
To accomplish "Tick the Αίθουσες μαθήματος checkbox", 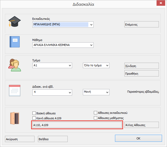I will coord(96,118).
